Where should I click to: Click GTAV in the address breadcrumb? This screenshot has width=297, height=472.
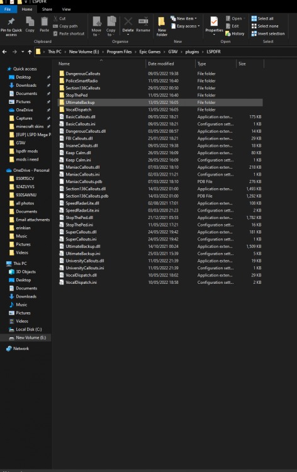(x=172, y=52)
